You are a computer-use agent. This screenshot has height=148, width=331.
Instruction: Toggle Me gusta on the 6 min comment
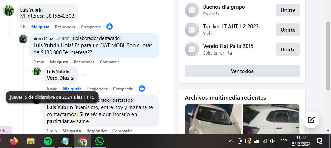72,89
